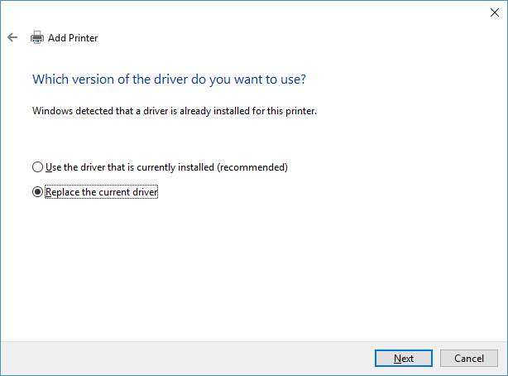Click the Add Printer title text
This screenshot has height=376, width=508.
(74, 37)
